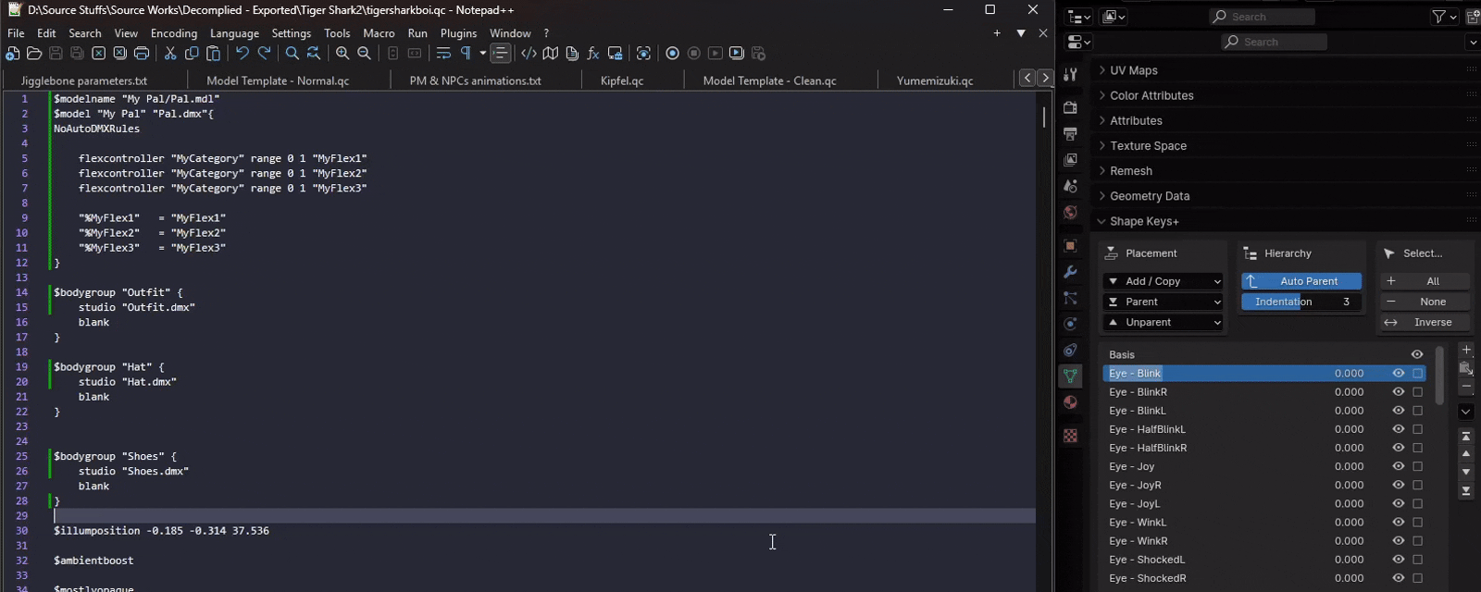This screenshot has width=1481, height=592.
Task: Open Blender Render properties tab icon
Action: coord(1070,107)
